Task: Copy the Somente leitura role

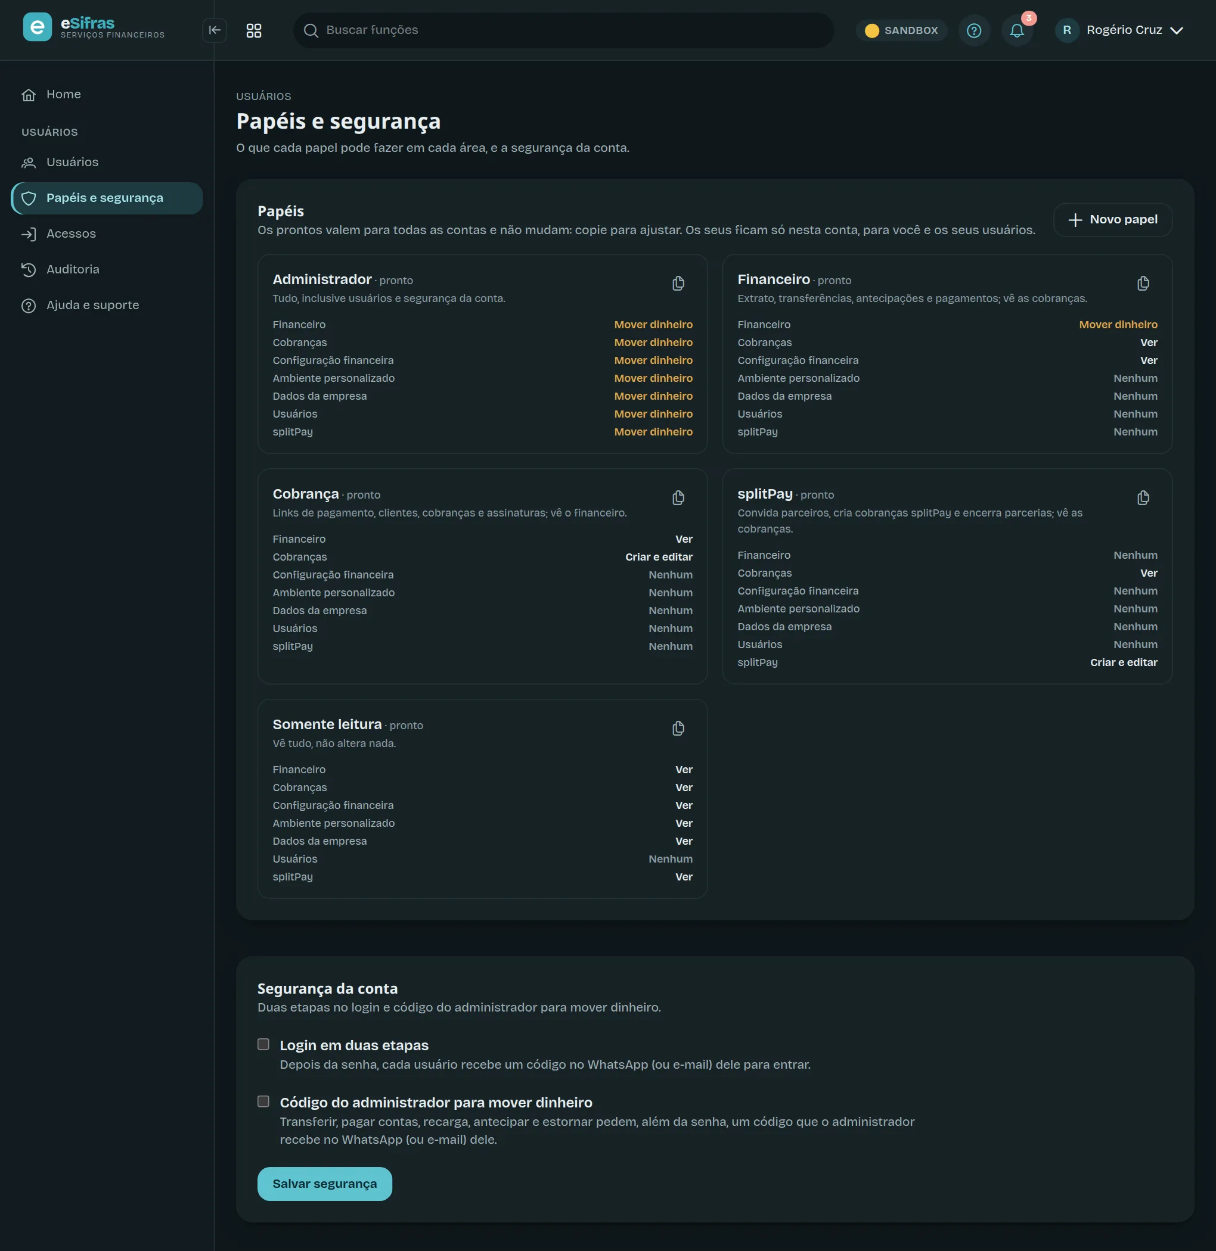Action: (678, 727)
